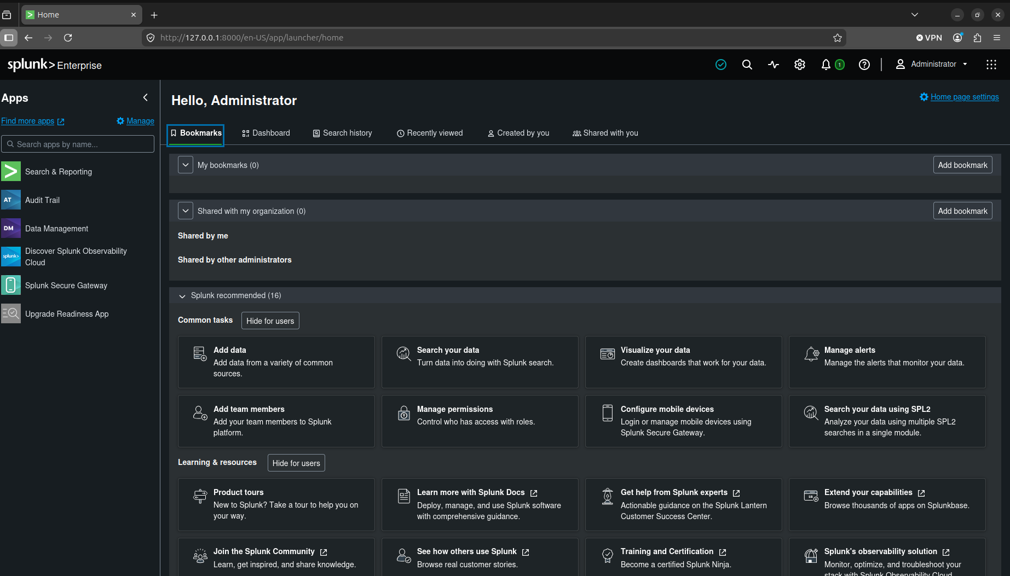Click the health status check icon
The width and height of the screenshot is (1010, 576).
click(721, 65)
